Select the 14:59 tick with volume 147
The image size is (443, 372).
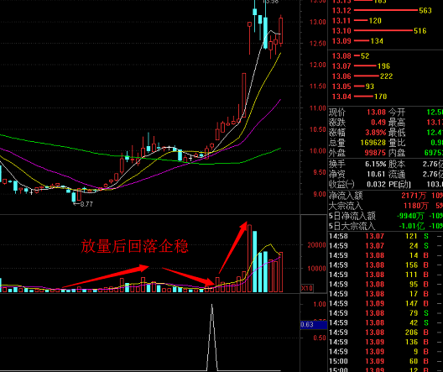[x=386, y=303]
